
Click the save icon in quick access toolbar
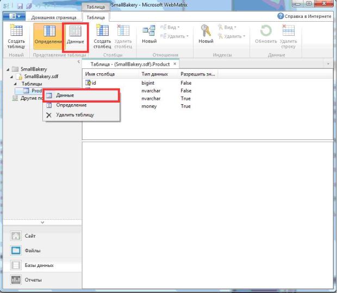click(20, 5)
